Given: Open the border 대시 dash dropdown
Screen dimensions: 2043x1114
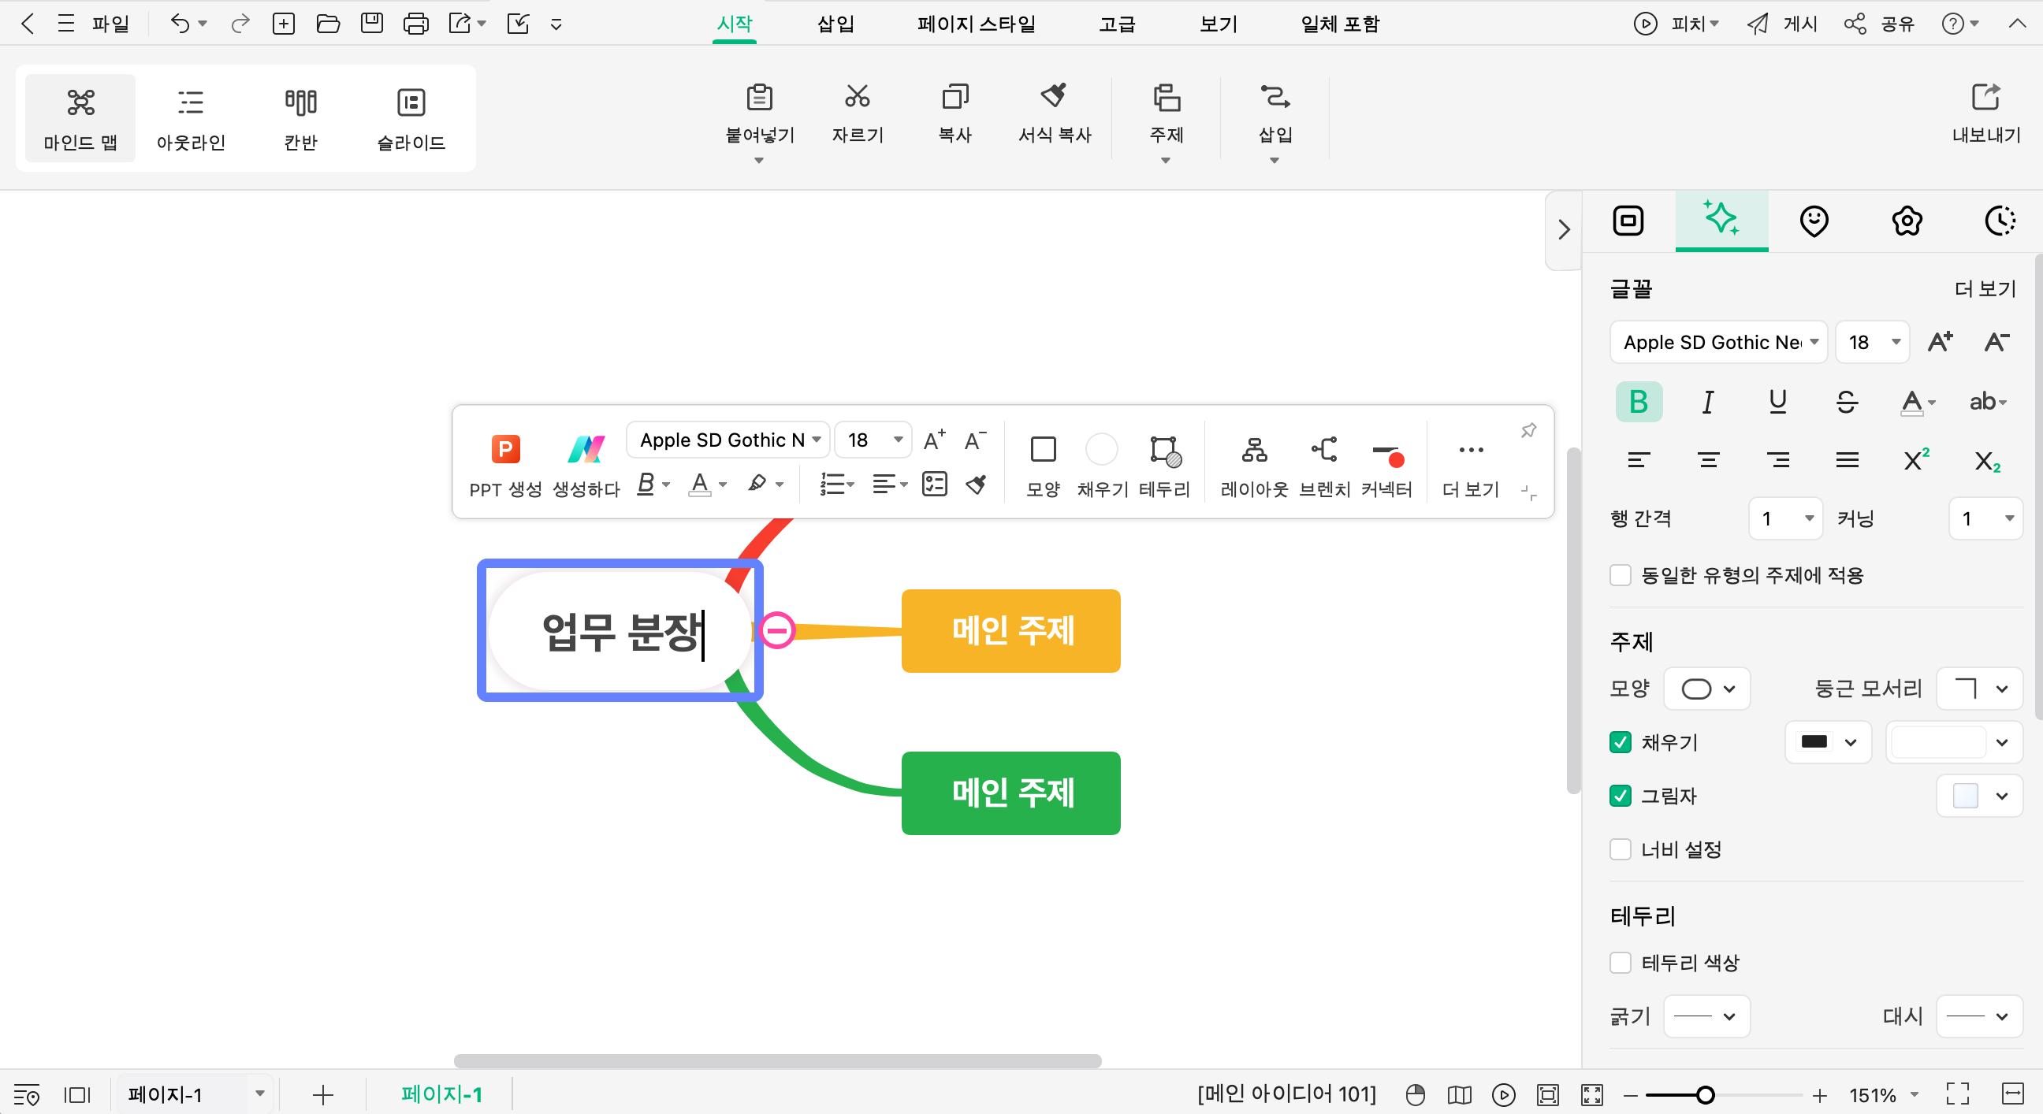Looking at the screenshot, I should pos(1980,1016).
